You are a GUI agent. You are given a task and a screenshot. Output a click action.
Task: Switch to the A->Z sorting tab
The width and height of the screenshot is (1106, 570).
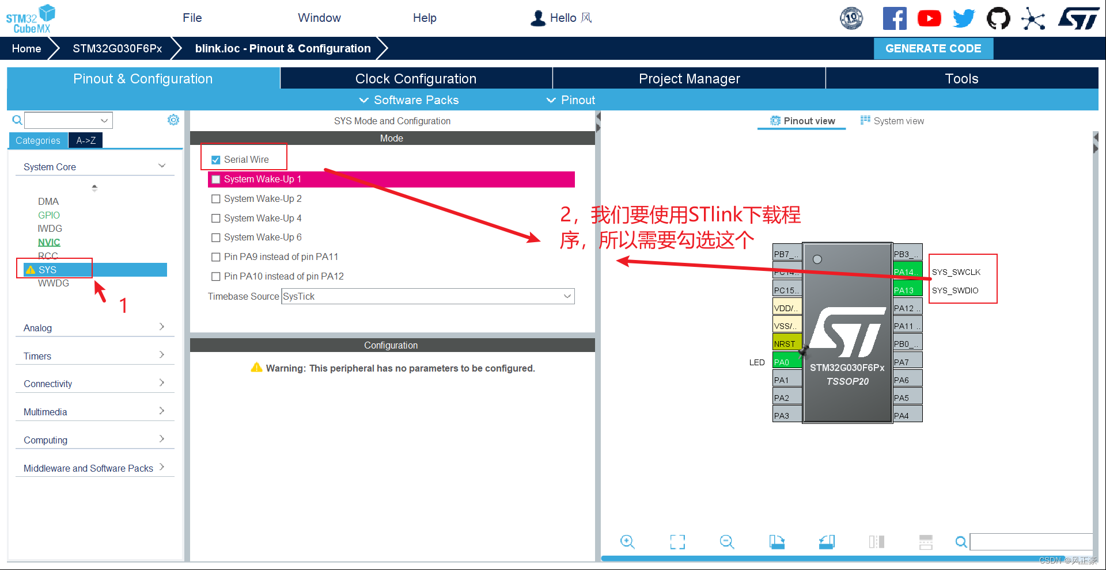pyautogui.click(x=86, y=140)
